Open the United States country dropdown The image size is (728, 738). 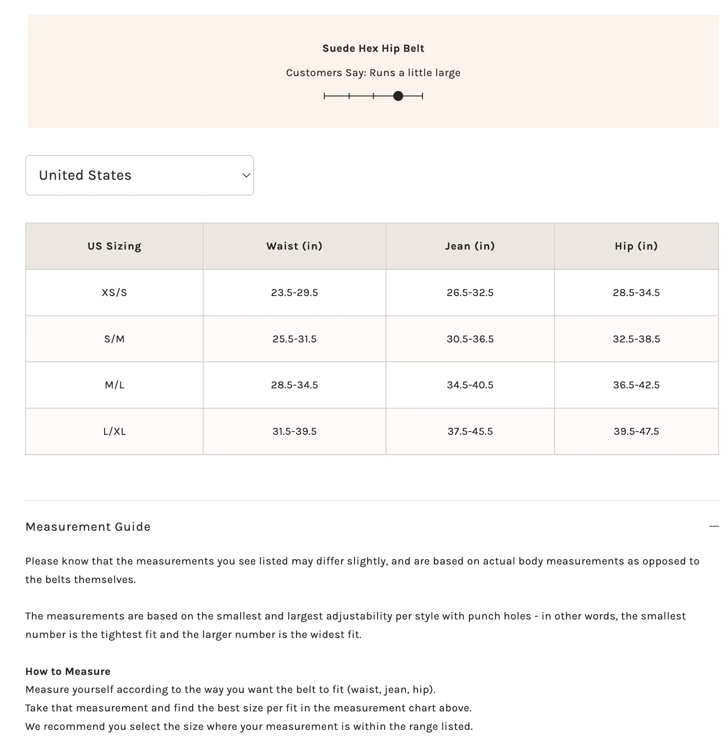[x=140, y=175]
